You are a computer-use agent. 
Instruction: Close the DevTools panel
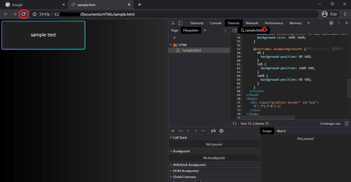pyautogui.click(x=347, y=23)
